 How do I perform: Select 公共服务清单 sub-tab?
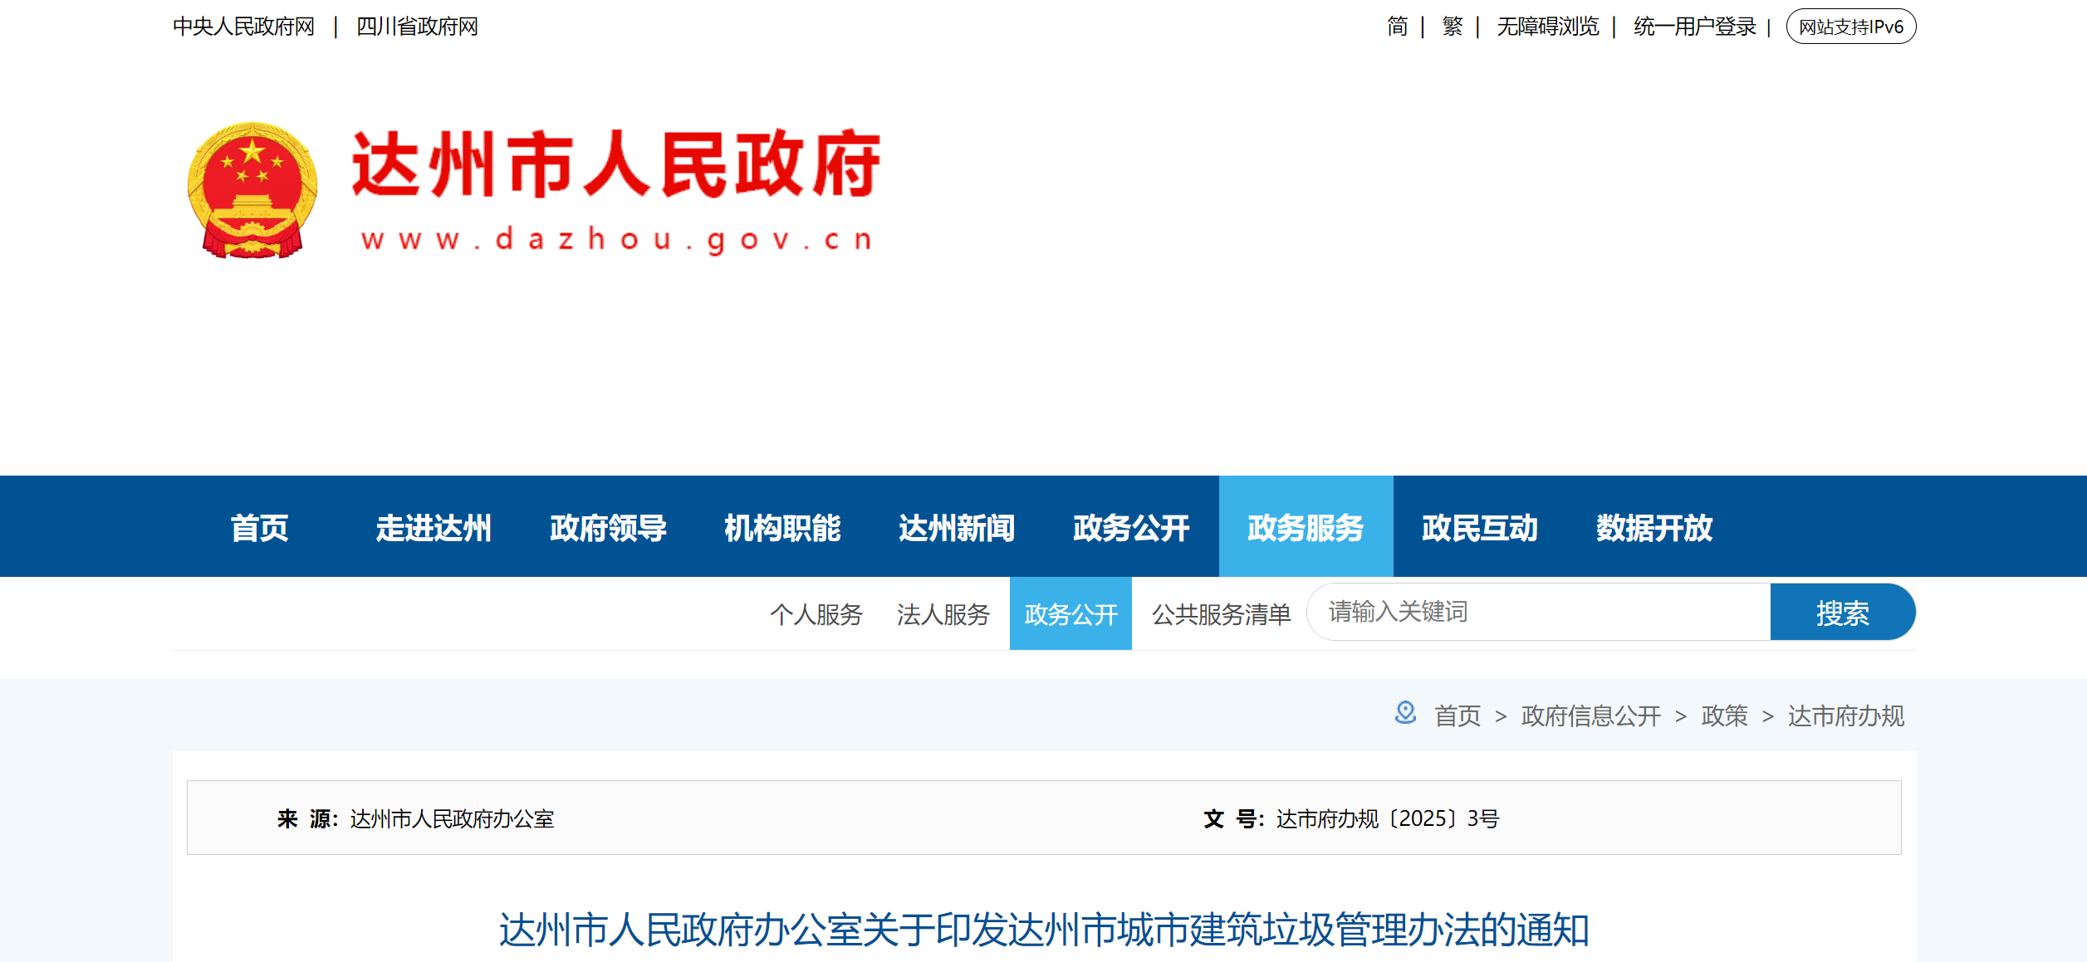1221,614
